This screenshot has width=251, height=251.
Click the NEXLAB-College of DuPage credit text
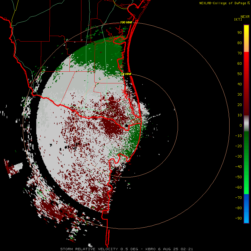224,3
